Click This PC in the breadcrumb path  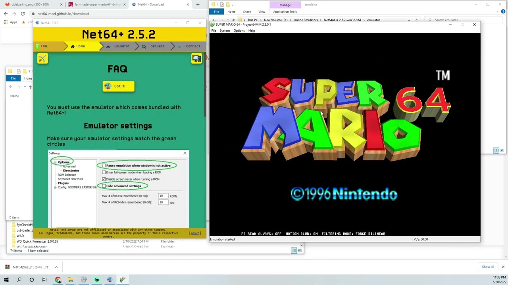(253, 20)
